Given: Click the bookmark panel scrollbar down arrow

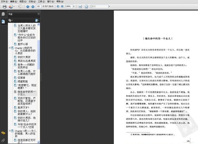Looking at the screenshot, I should point(39,142).
